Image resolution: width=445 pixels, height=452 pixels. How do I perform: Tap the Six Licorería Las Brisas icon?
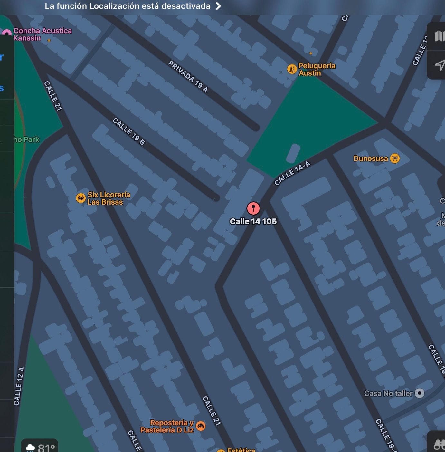80,198
